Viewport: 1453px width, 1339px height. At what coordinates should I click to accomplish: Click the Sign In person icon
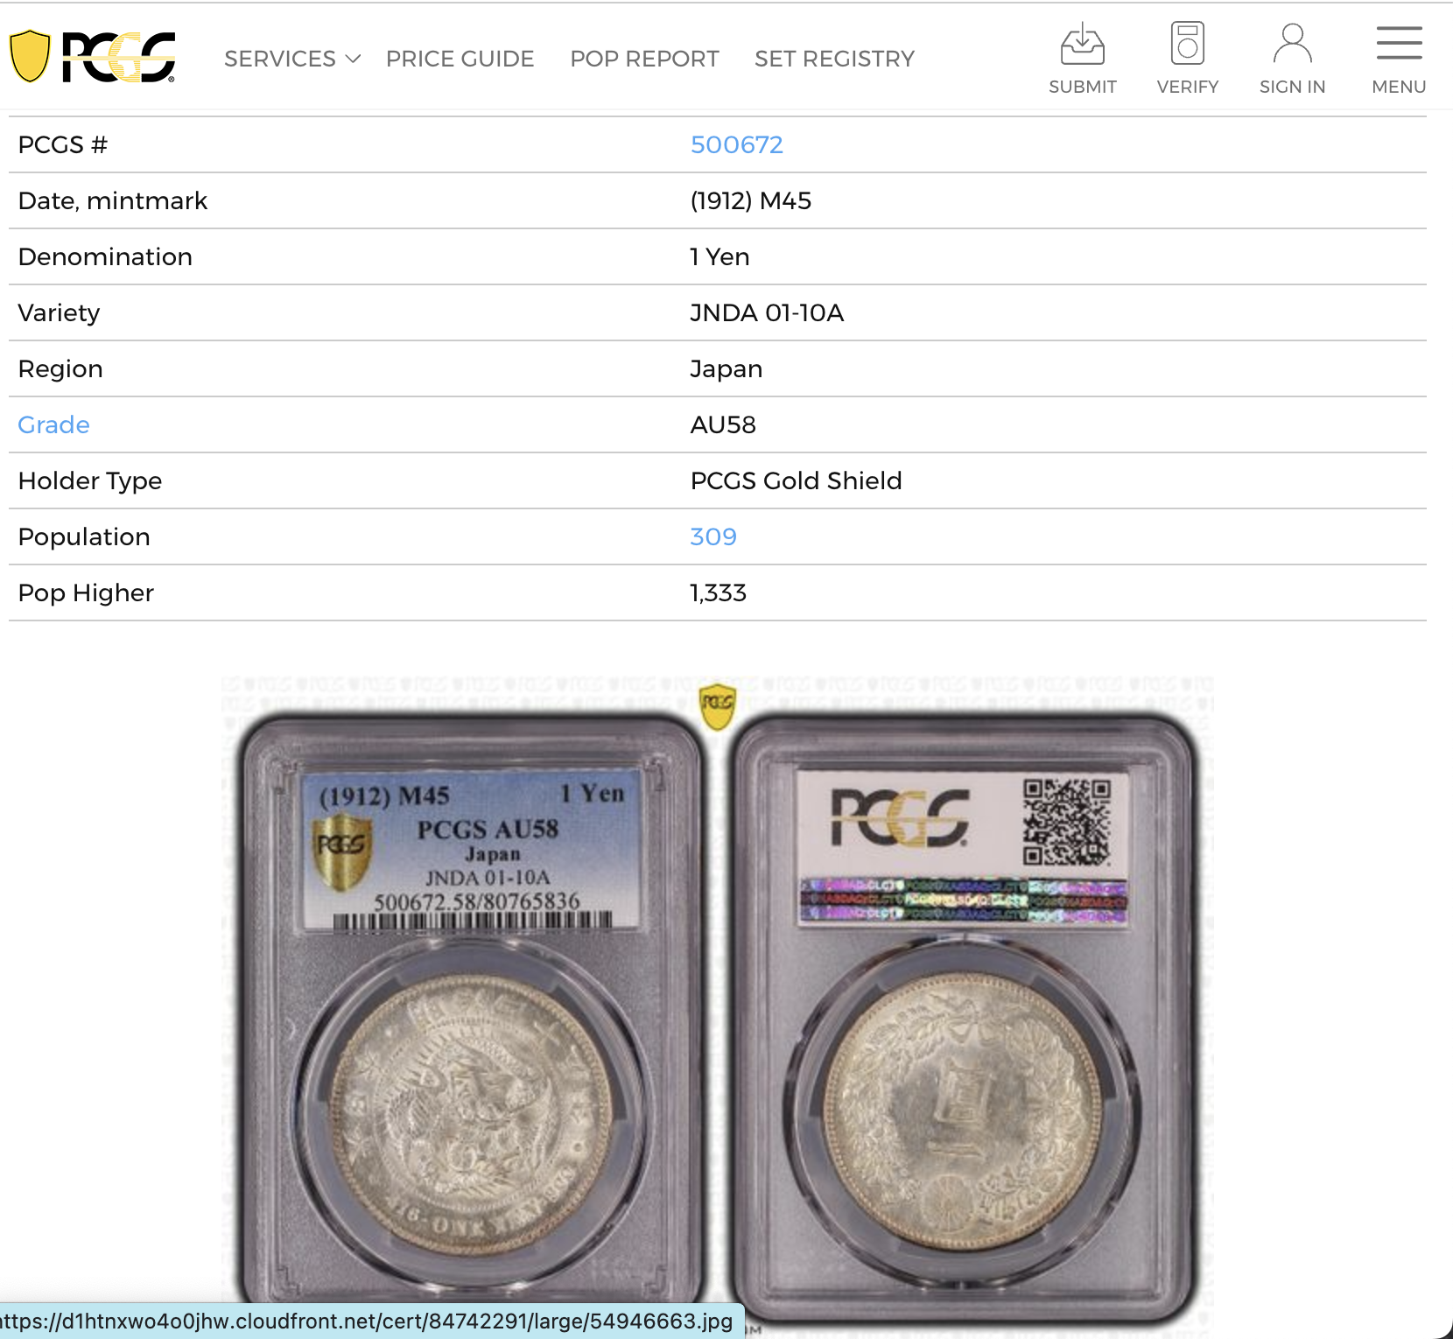click(1292, 44)
